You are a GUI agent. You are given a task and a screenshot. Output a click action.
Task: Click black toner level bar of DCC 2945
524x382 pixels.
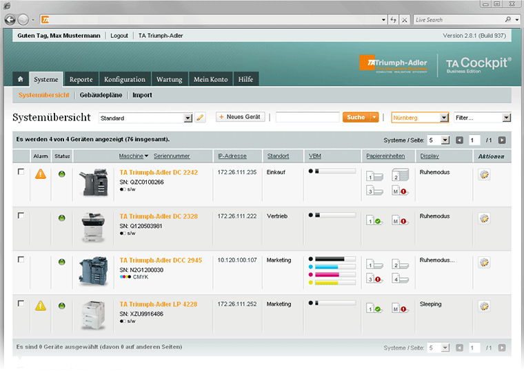coord(335,259)
